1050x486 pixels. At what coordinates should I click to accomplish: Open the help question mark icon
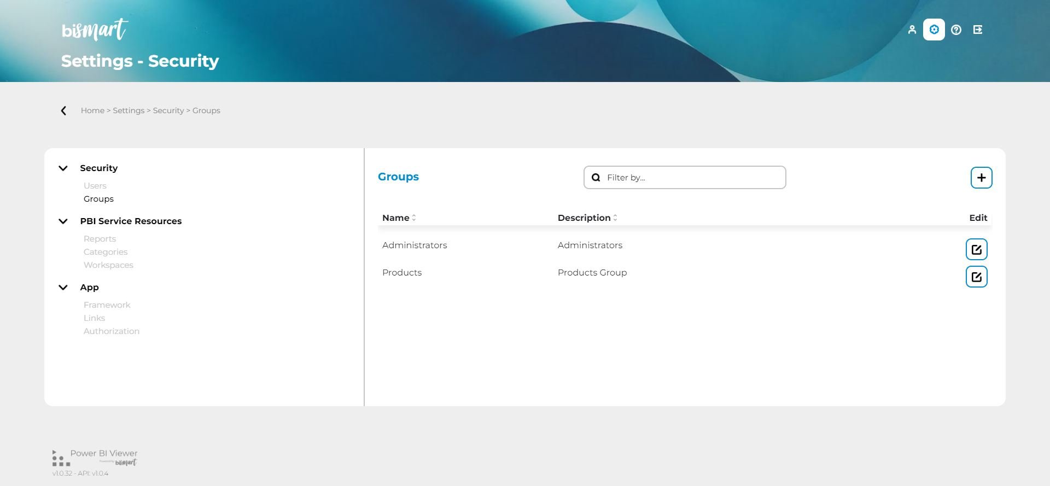click(956, 30)
